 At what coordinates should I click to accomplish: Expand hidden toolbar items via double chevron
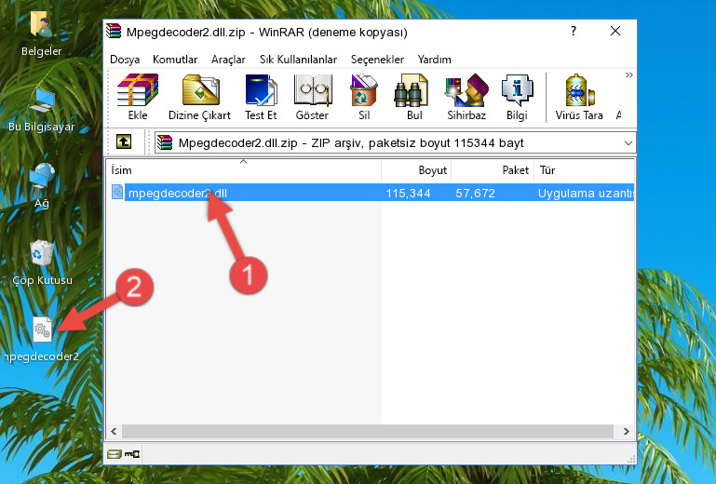(628, 74)
